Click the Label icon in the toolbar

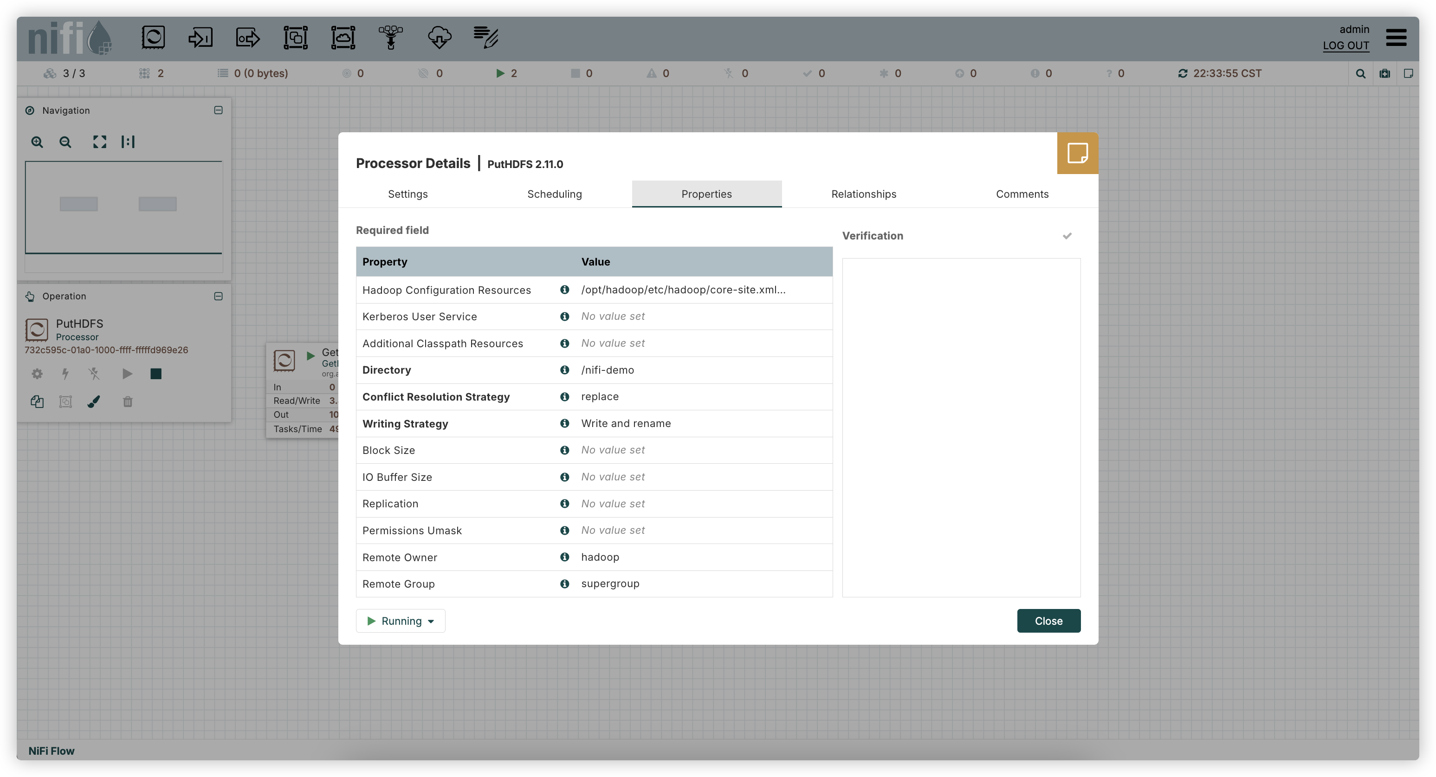(x=485, y=37)
